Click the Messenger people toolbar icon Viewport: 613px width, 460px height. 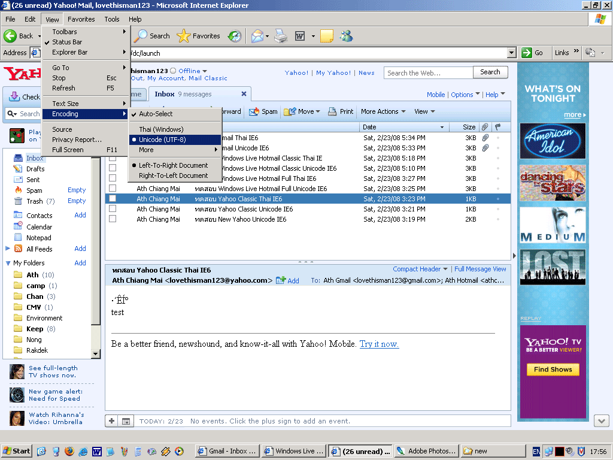point(347,37)
